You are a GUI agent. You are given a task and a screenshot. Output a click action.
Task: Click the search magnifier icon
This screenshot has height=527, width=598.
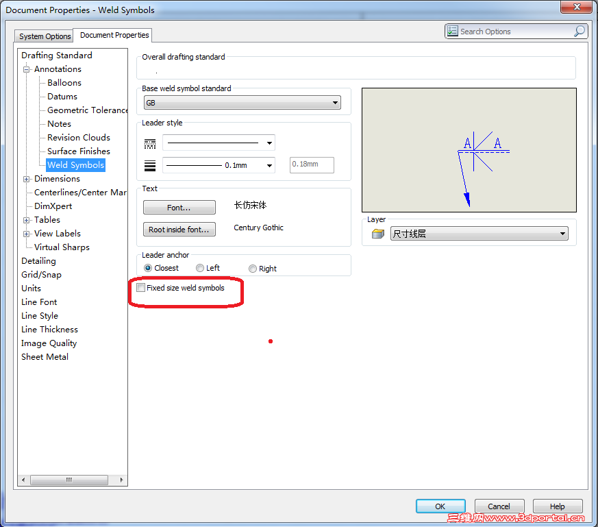pyautogui.click(x=579, y=32)
